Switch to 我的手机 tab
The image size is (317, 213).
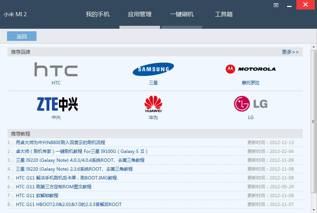click(x=98, y=14)
